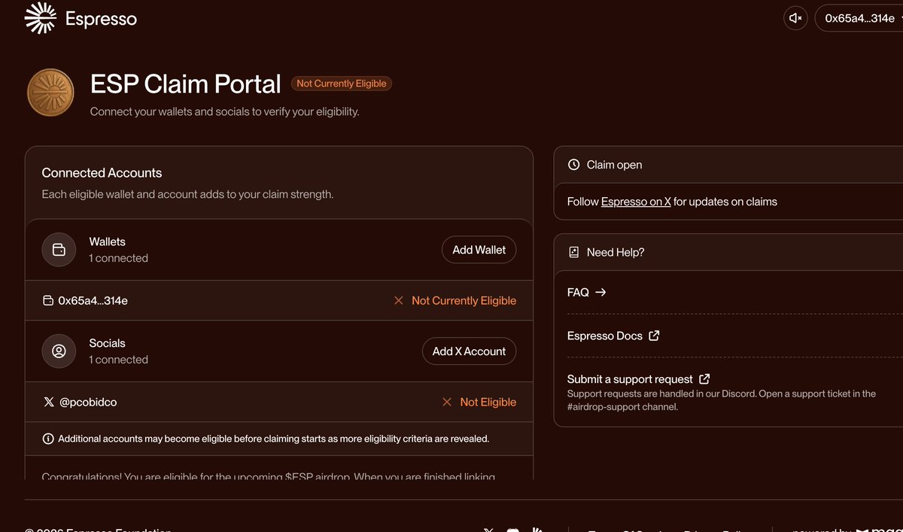Click the Need Help book icon
Image resolution: width=903 pixels, height=532 pixels.
(574, 253)
